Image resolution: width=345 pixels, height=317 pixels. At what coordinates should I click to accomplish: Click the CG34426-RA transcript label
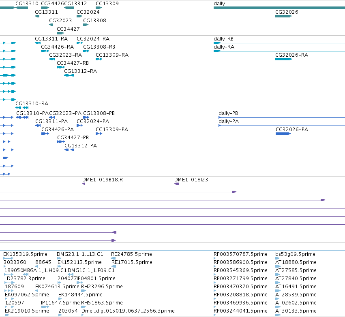coord(58,47)
